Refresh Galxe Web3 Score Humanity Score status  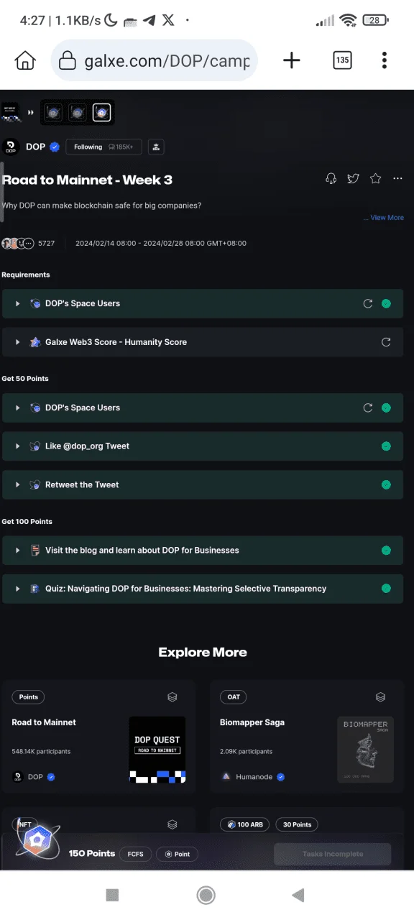tap(386, 342)
